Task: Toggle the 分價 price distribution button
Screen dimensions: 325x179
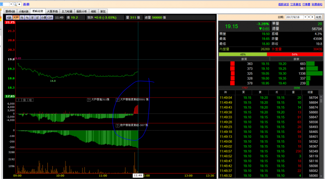Action: 43,18
